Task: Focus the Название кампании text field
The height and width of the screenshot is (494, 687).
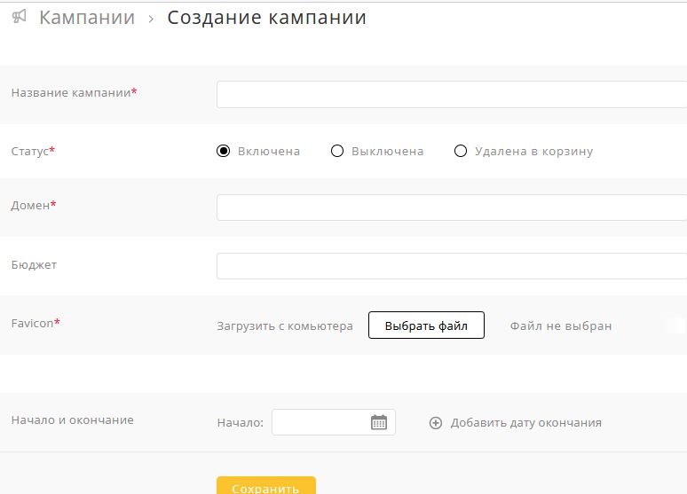Action: point(451,94)
